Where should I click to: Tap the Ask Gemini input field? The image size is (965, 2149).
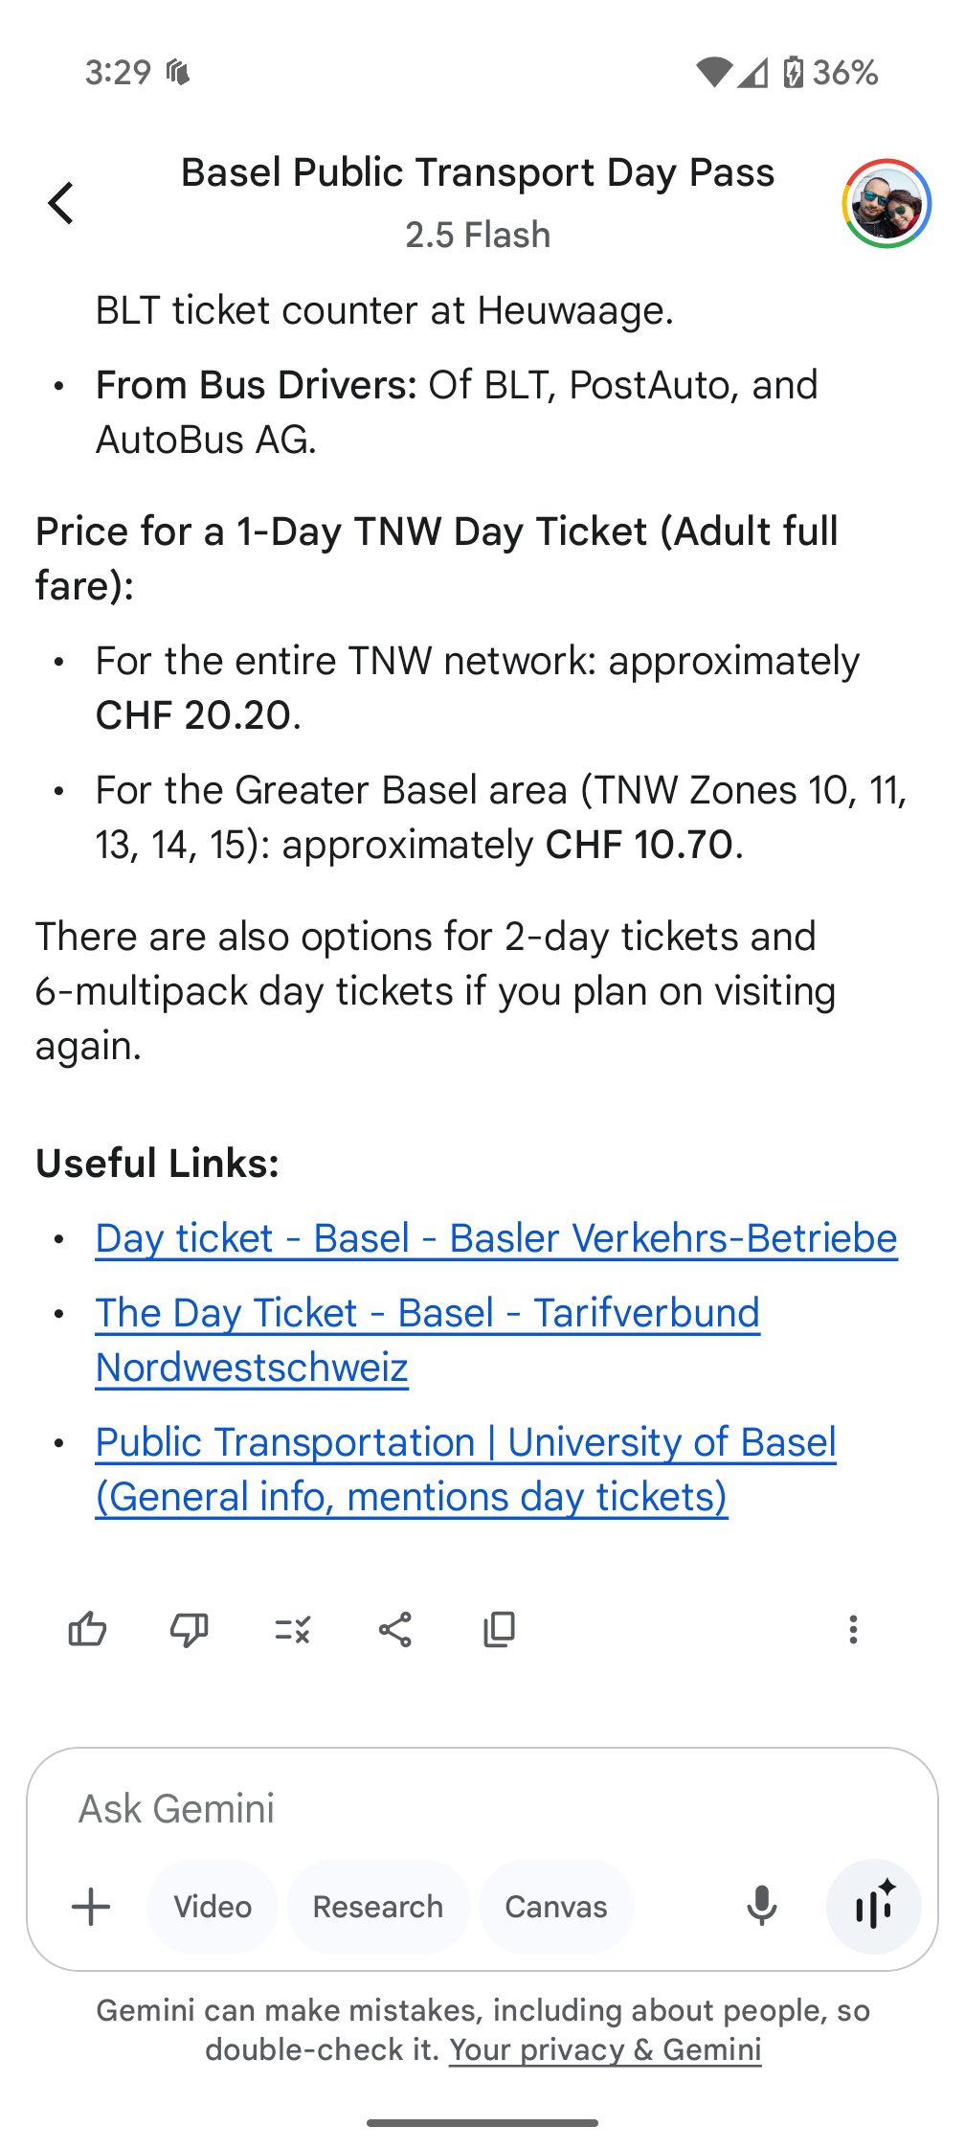click(383, 1808)
